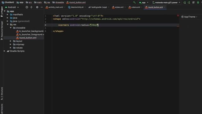Image resolution: width=202 pixels, height=114 pixels.
Task: Click the corners tag on line 4
Action: [63, 25]
